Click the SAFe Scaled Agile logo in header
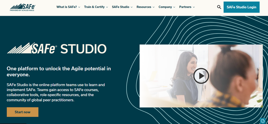Image resolution: width=268 pixels, height=124 pixels. click(23, 7)
